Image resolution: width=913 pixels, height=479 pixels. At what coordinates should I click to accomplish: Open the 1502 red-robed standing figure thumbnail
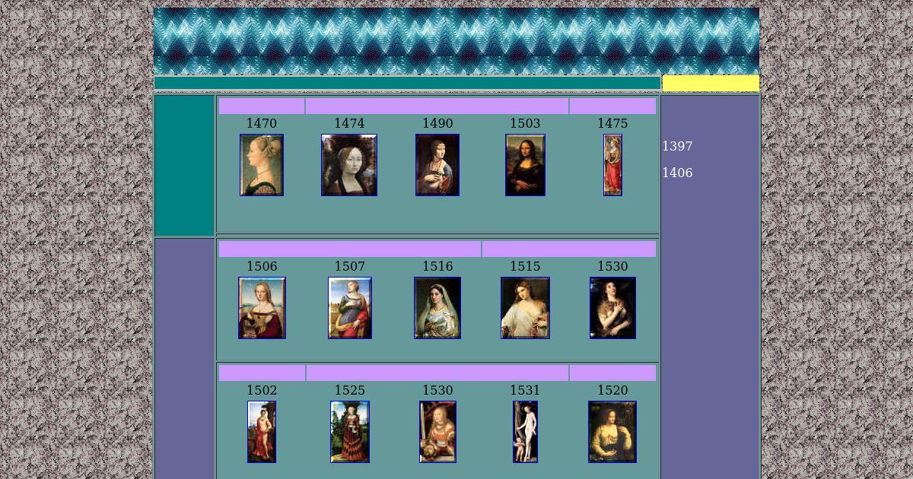(x=262, y=432)
